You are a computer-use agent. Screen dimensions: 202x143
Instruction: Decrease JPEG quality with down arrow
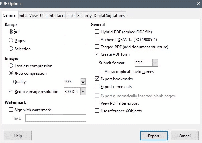tap(83, 83)
